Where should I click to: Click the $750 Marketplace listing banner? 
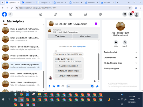73,31
